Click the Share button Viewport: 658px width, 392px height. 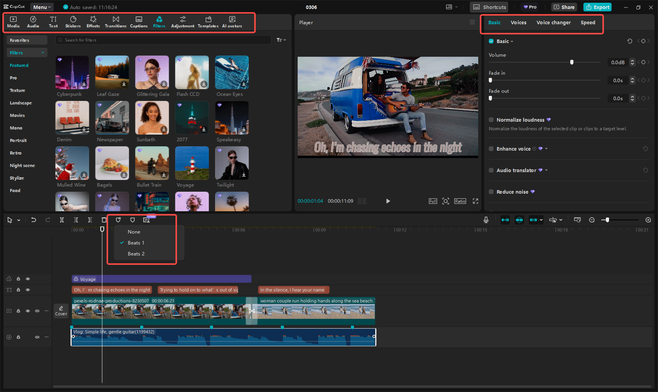[x=564, y=7]
